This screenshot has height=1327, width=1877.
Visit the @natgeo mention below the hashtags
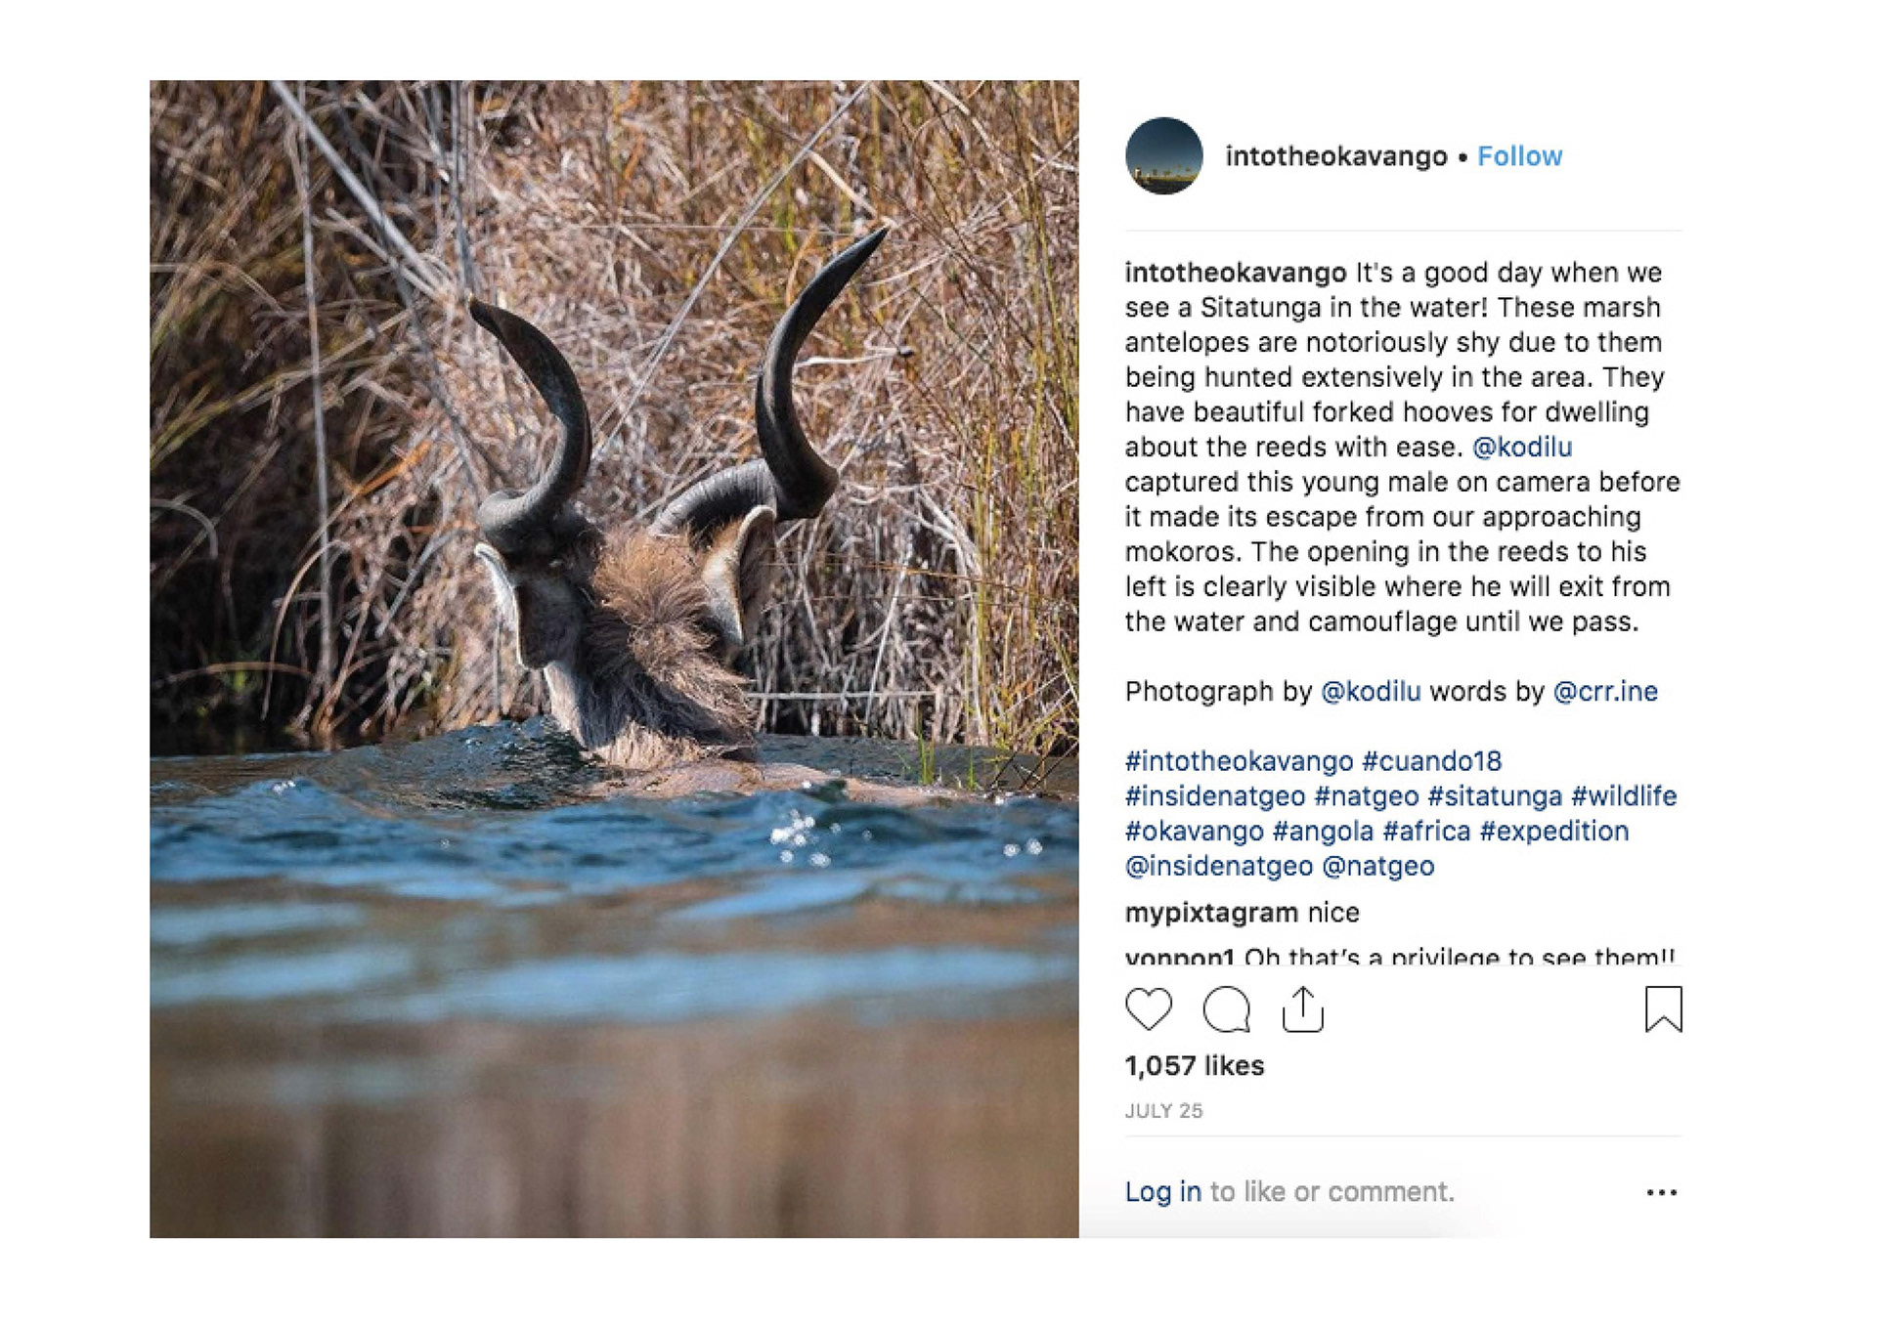1377,867
